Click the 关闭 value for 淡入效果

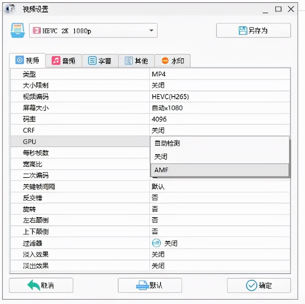click(158, 254)
